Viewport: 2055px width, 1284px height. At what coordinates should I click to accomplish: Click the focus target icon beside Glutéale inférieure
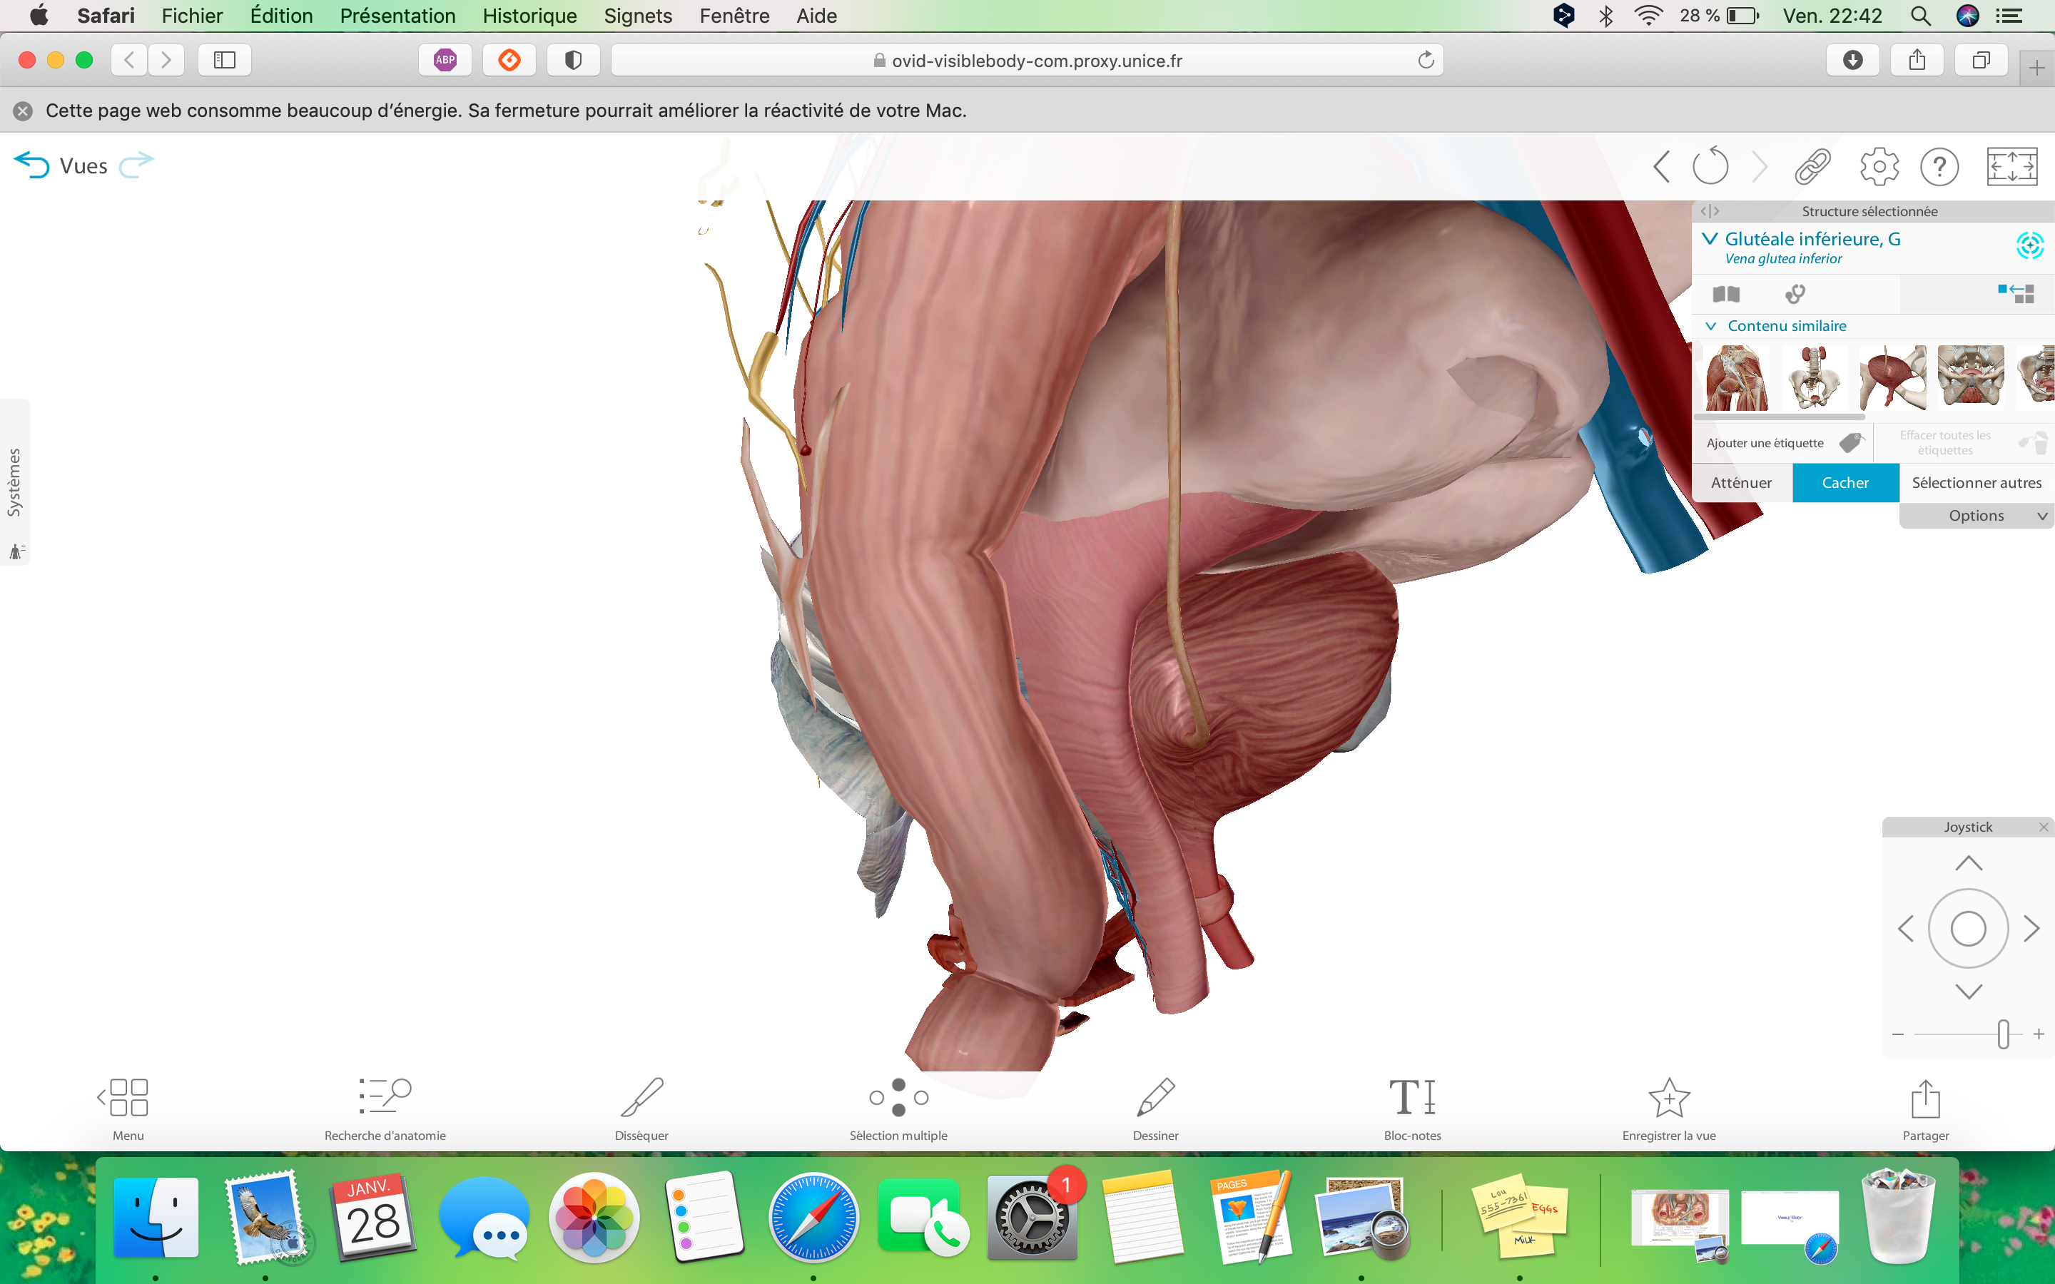pos(2029,246)
